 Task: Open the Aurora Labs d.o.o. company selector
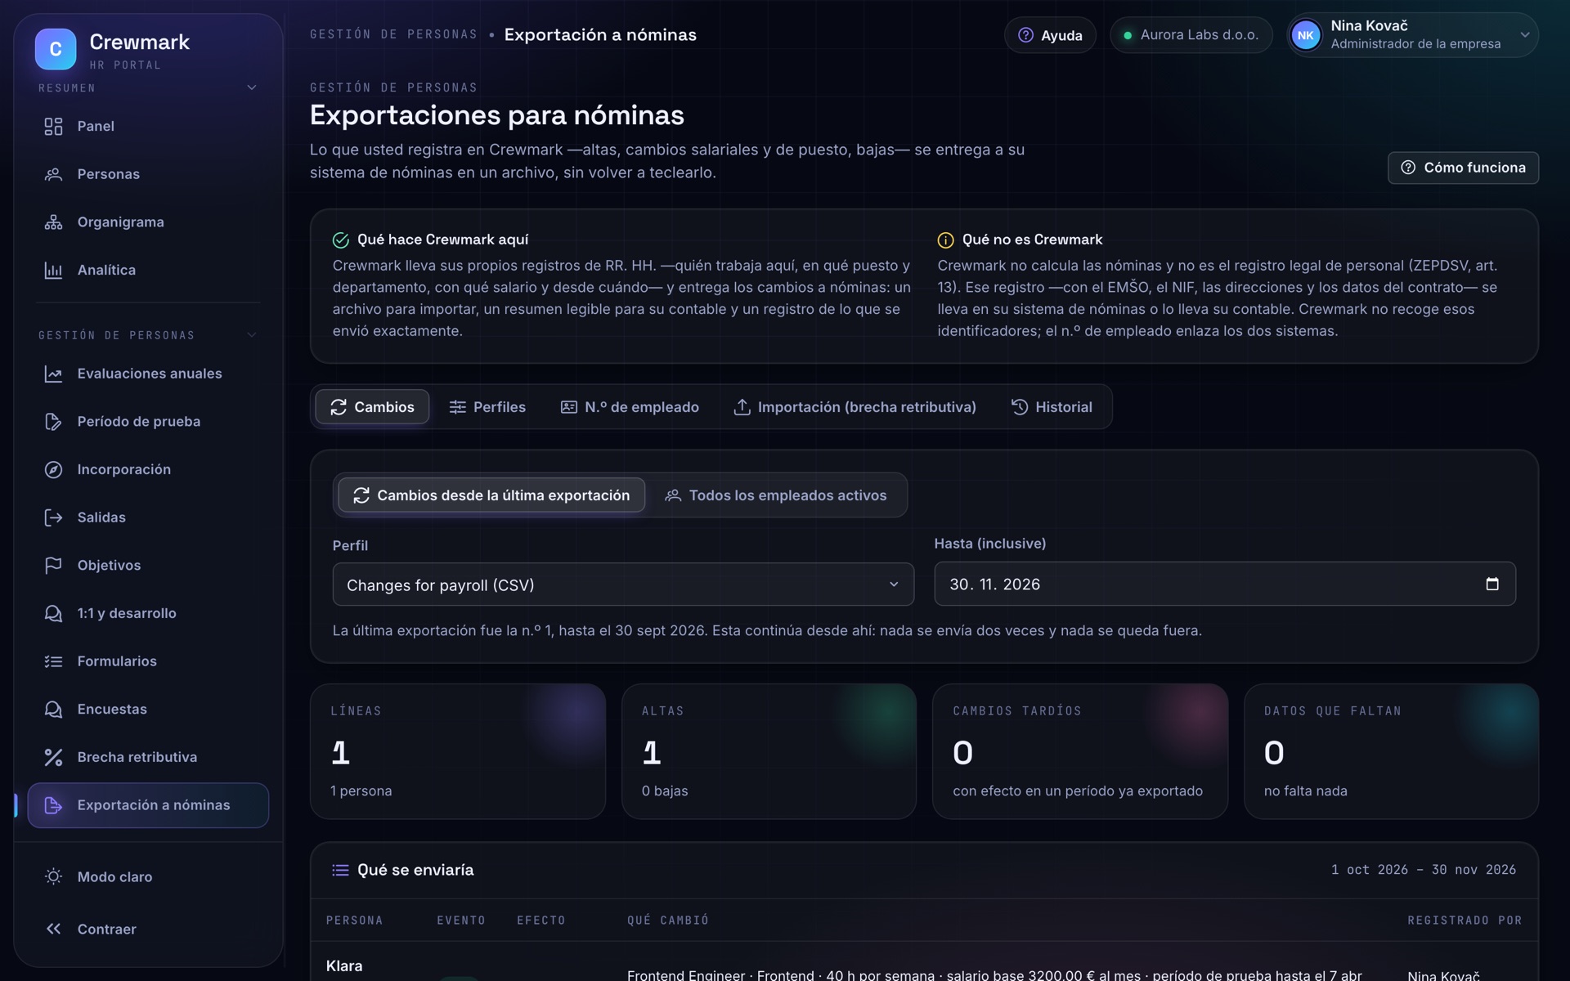pos(1191,35)
